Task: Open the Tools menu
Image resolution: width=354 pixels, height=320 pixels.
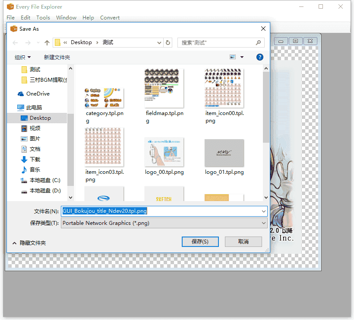Action: coord(43,18)
